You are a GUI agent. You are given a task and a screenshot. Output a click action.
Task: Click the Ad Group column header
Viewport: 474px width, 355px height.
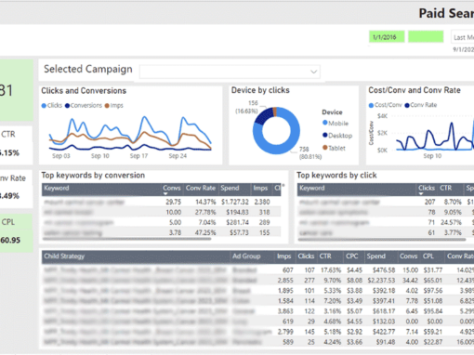pyautogui.click(x=246, y=256)
